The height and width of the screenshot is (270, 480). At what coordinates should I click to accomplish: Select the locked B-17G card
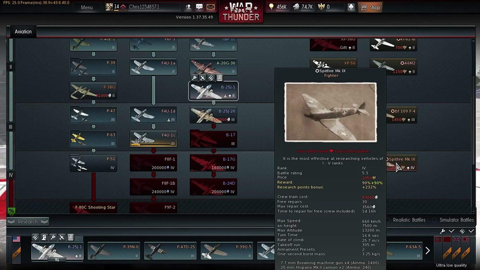[213, 163]
